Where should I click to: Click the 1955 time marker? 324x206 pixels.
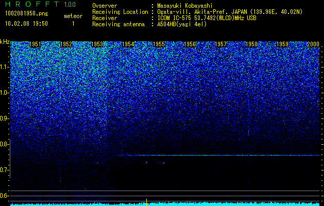(159, 44)
